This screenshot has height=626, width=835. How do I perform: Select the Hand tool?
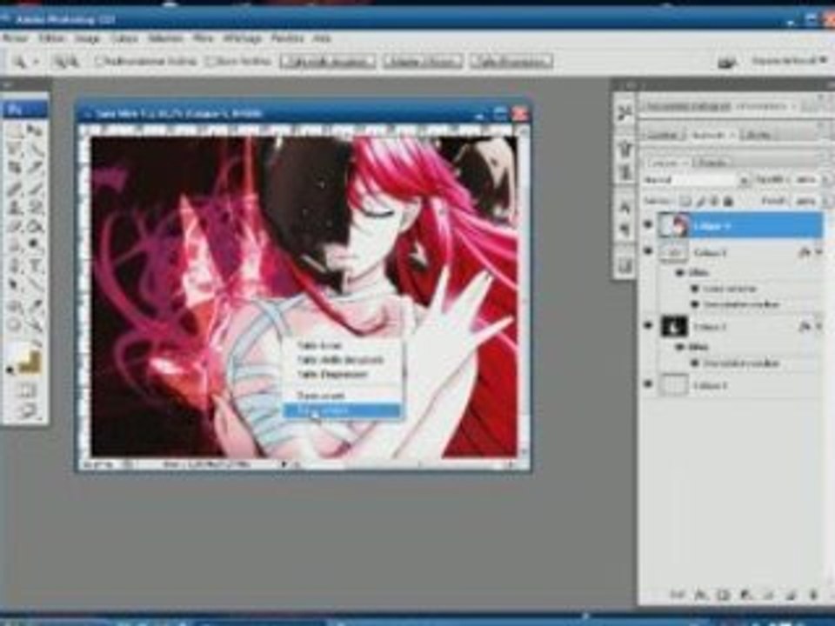[15, 323]
